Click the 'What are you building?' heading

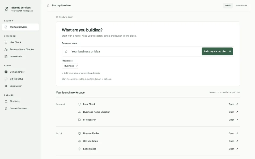point(82,30)
